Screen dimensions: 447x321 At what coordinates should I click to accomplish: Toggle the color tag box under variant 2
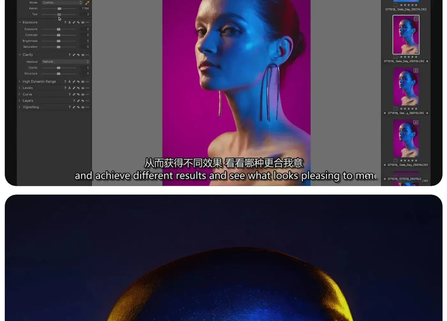395,109
